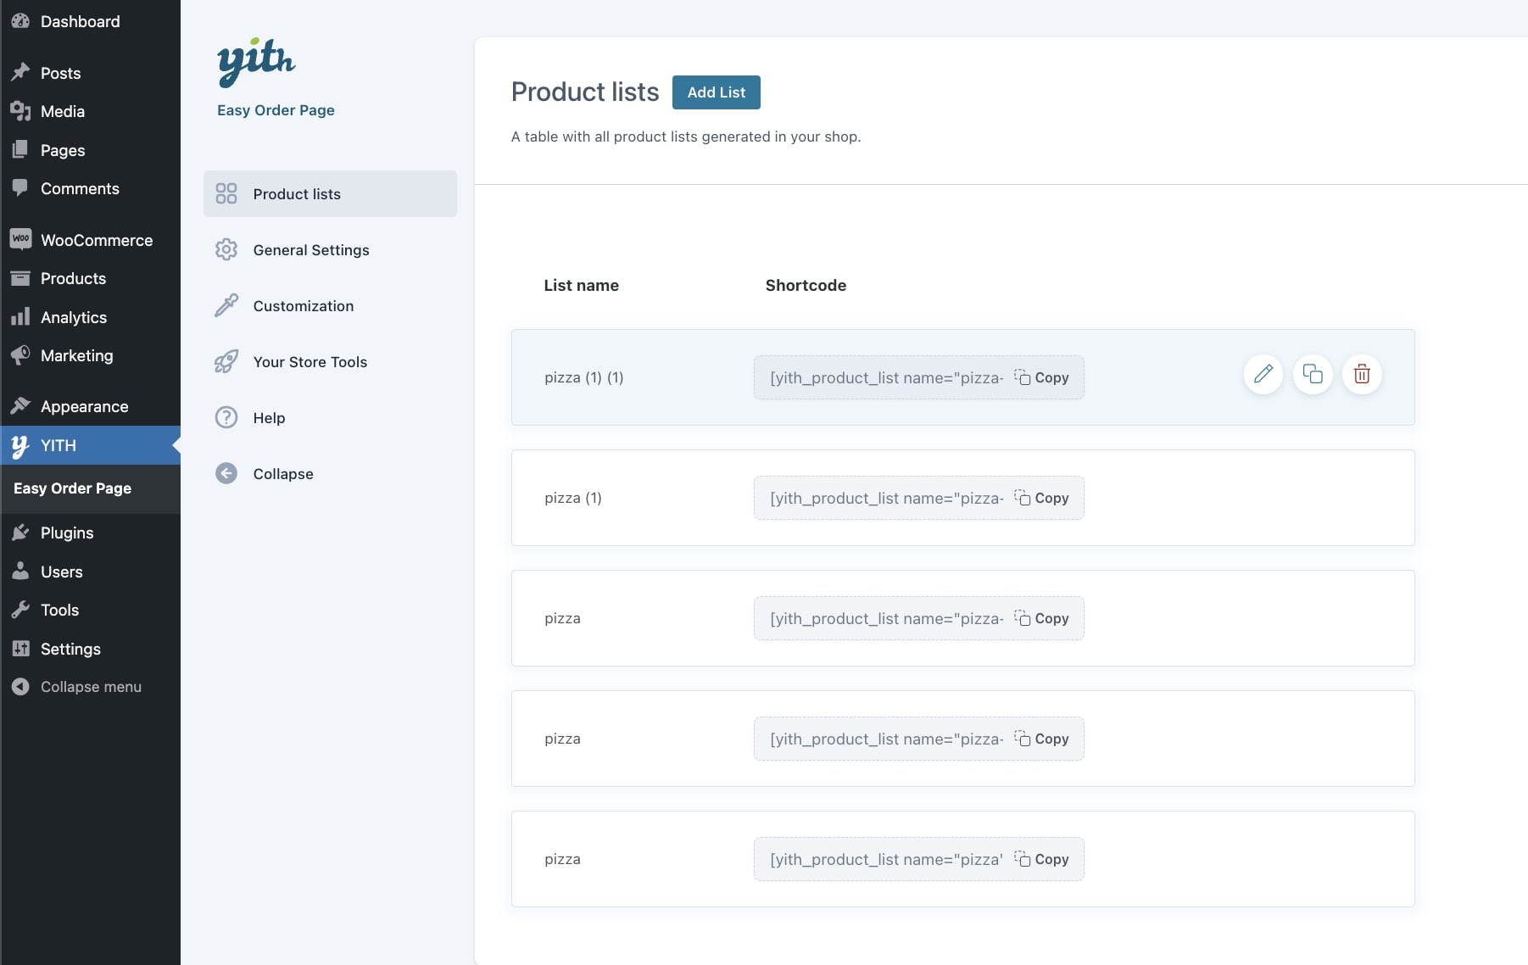Click the Help question mark icon
1528x965 pixels.
226,418
